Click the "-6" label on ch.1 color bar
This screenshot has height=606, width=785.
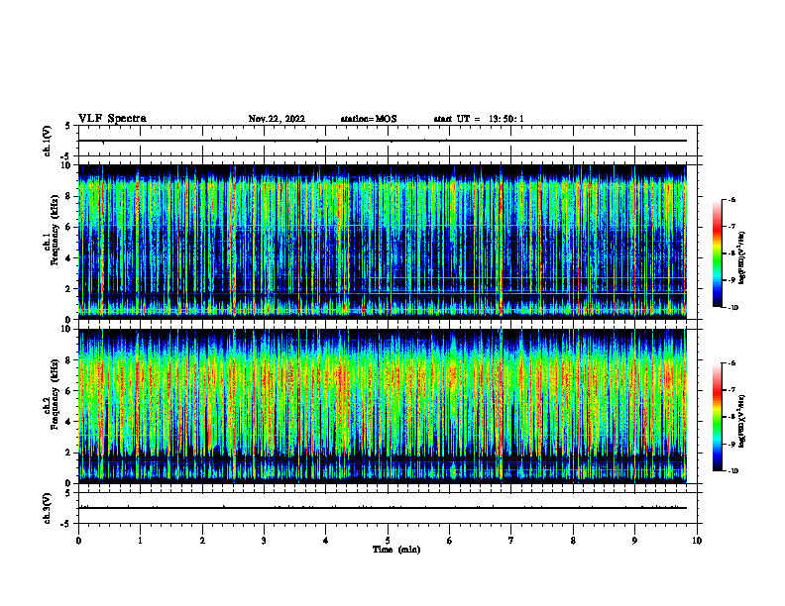[731, 199]
